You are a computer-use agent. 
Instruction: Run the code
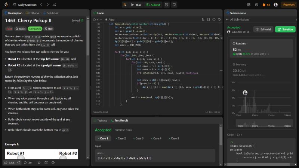tap(136, 5)
